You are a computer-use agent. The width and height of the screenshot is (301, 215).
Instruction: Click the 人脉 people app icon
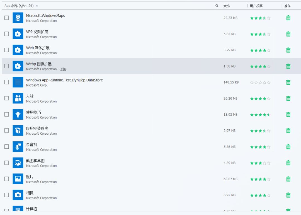[x=18, y=98]
